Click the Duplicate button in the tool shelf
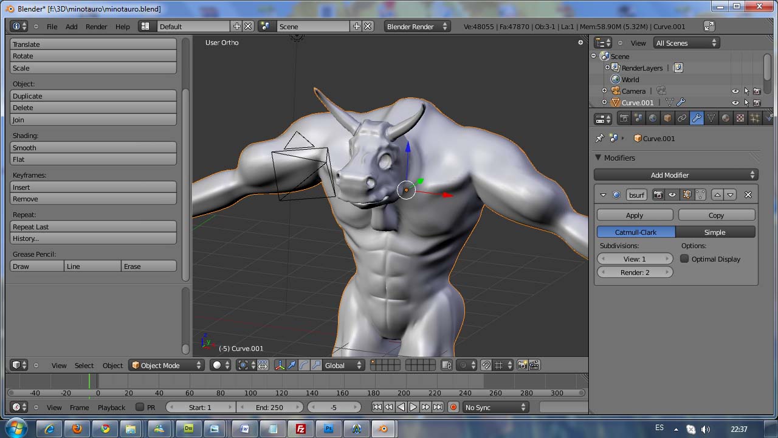The width and height of the screenshot is (778, 438). (93, 96)
